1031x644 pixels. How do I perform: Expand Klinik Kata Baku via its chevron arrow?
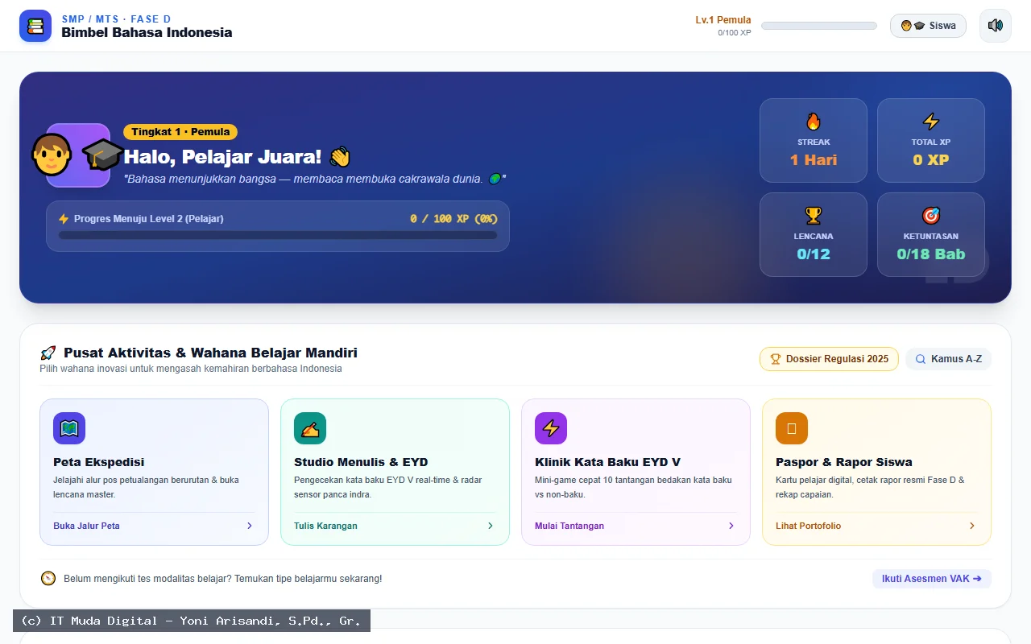(x=731, y=526)
